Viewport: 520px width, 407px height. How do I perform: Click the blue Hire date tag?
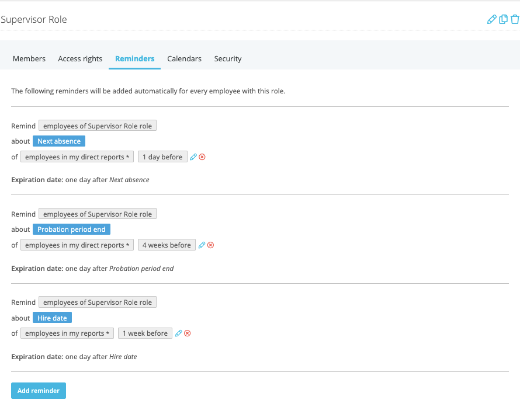(52, 318)
